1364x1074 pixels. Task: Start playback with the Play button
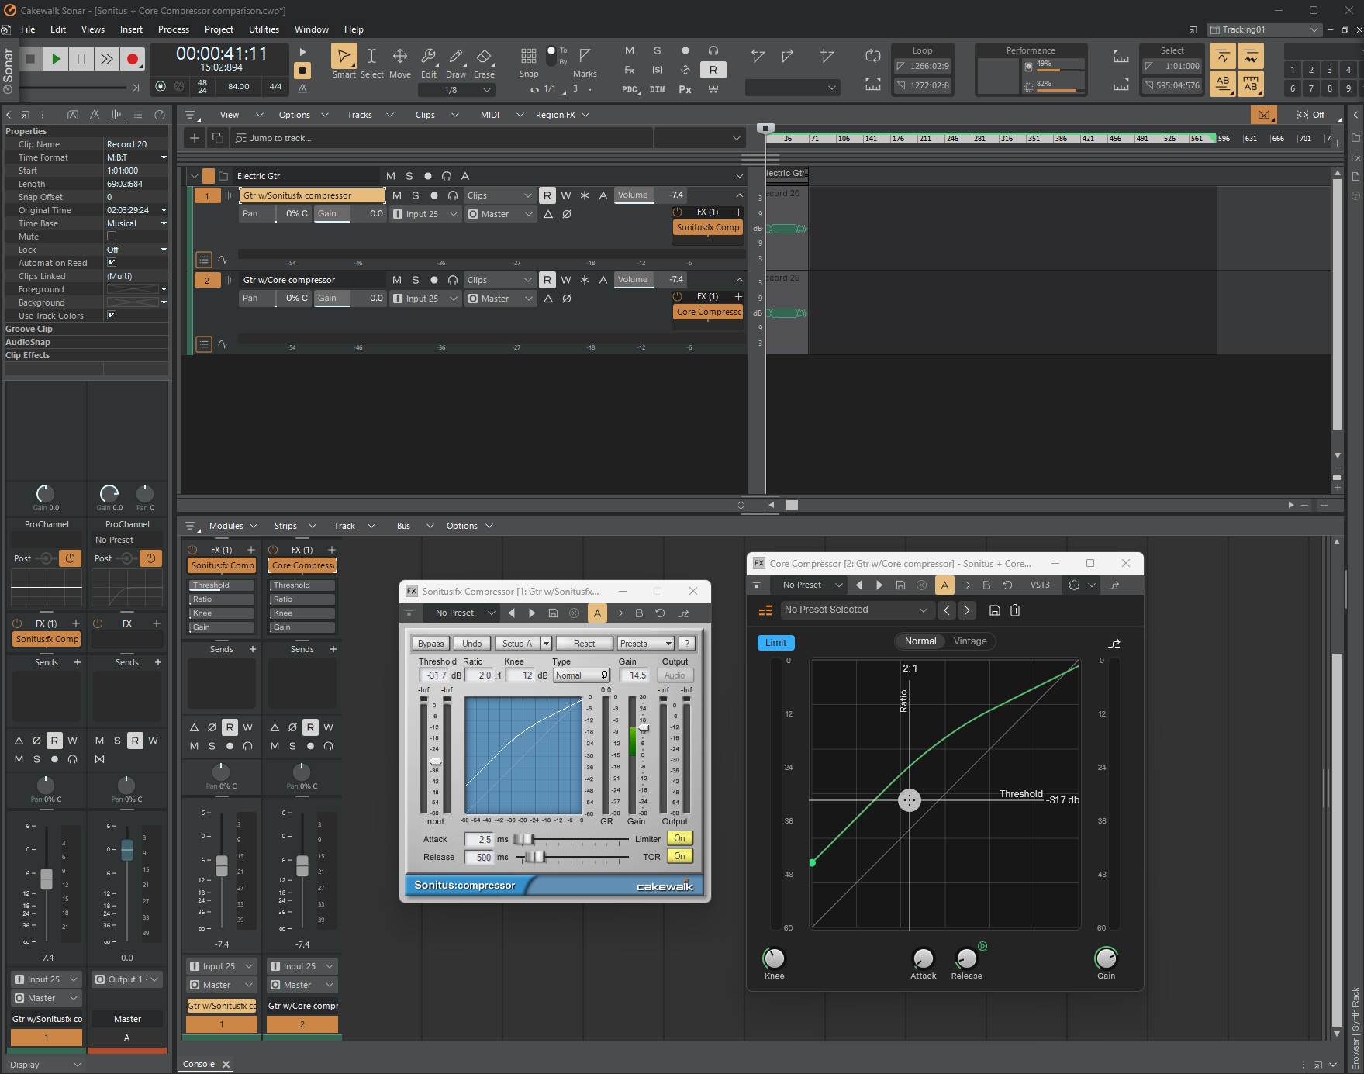[55, 59]
